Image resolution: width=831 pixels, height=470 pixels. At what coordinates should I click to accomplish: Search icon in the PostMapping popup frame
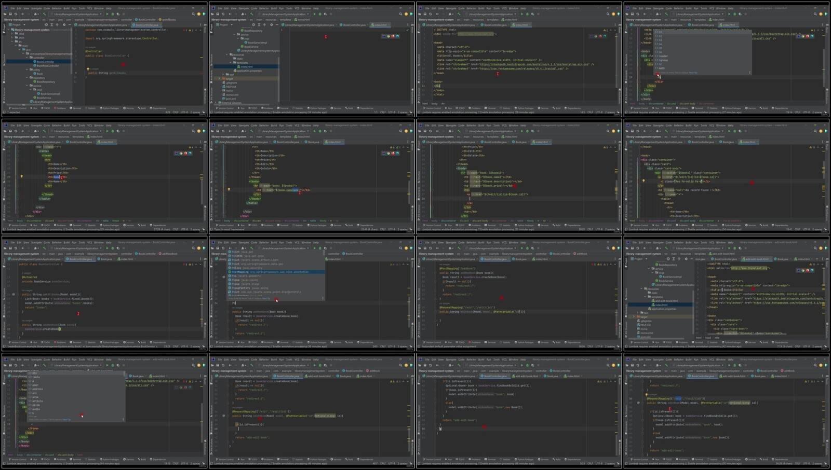[400, 248]
